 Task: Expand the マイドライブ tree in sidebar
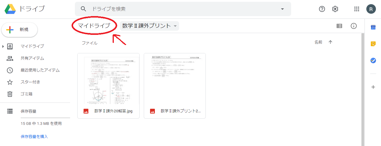[x=3, y=46]
